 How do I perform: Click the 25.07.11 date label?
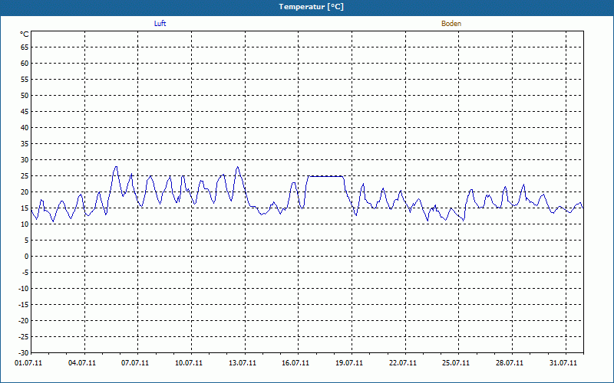pyautogui.click(x=456, y=363)
